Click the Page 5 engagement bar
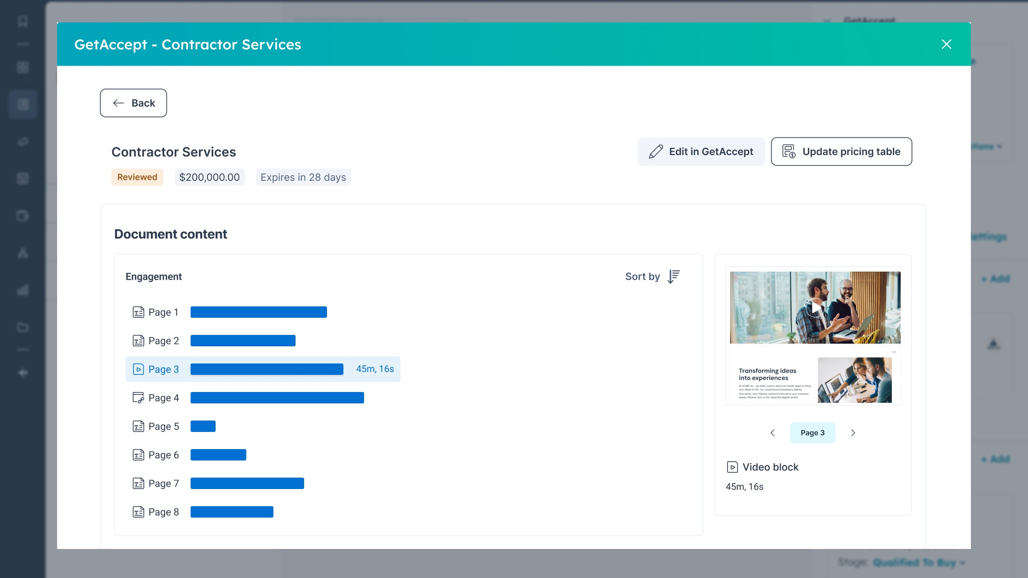The width and height of the screenshot is (1028, 578). [x=203, y=426]
